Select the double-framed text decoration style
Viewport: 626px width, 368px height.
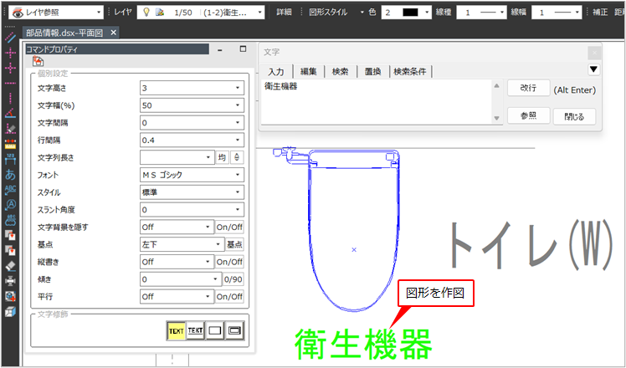(234, 330)
